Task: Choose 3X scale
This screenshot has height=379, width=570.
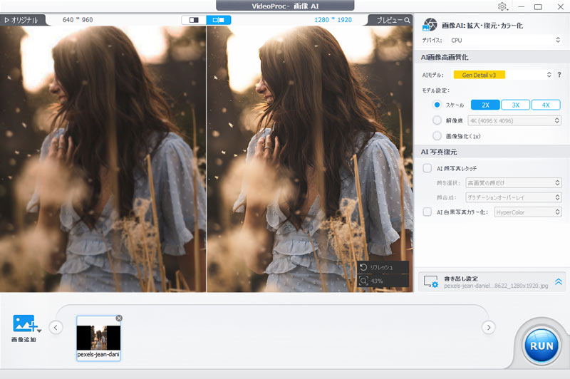Action: (x=515, y=105)
